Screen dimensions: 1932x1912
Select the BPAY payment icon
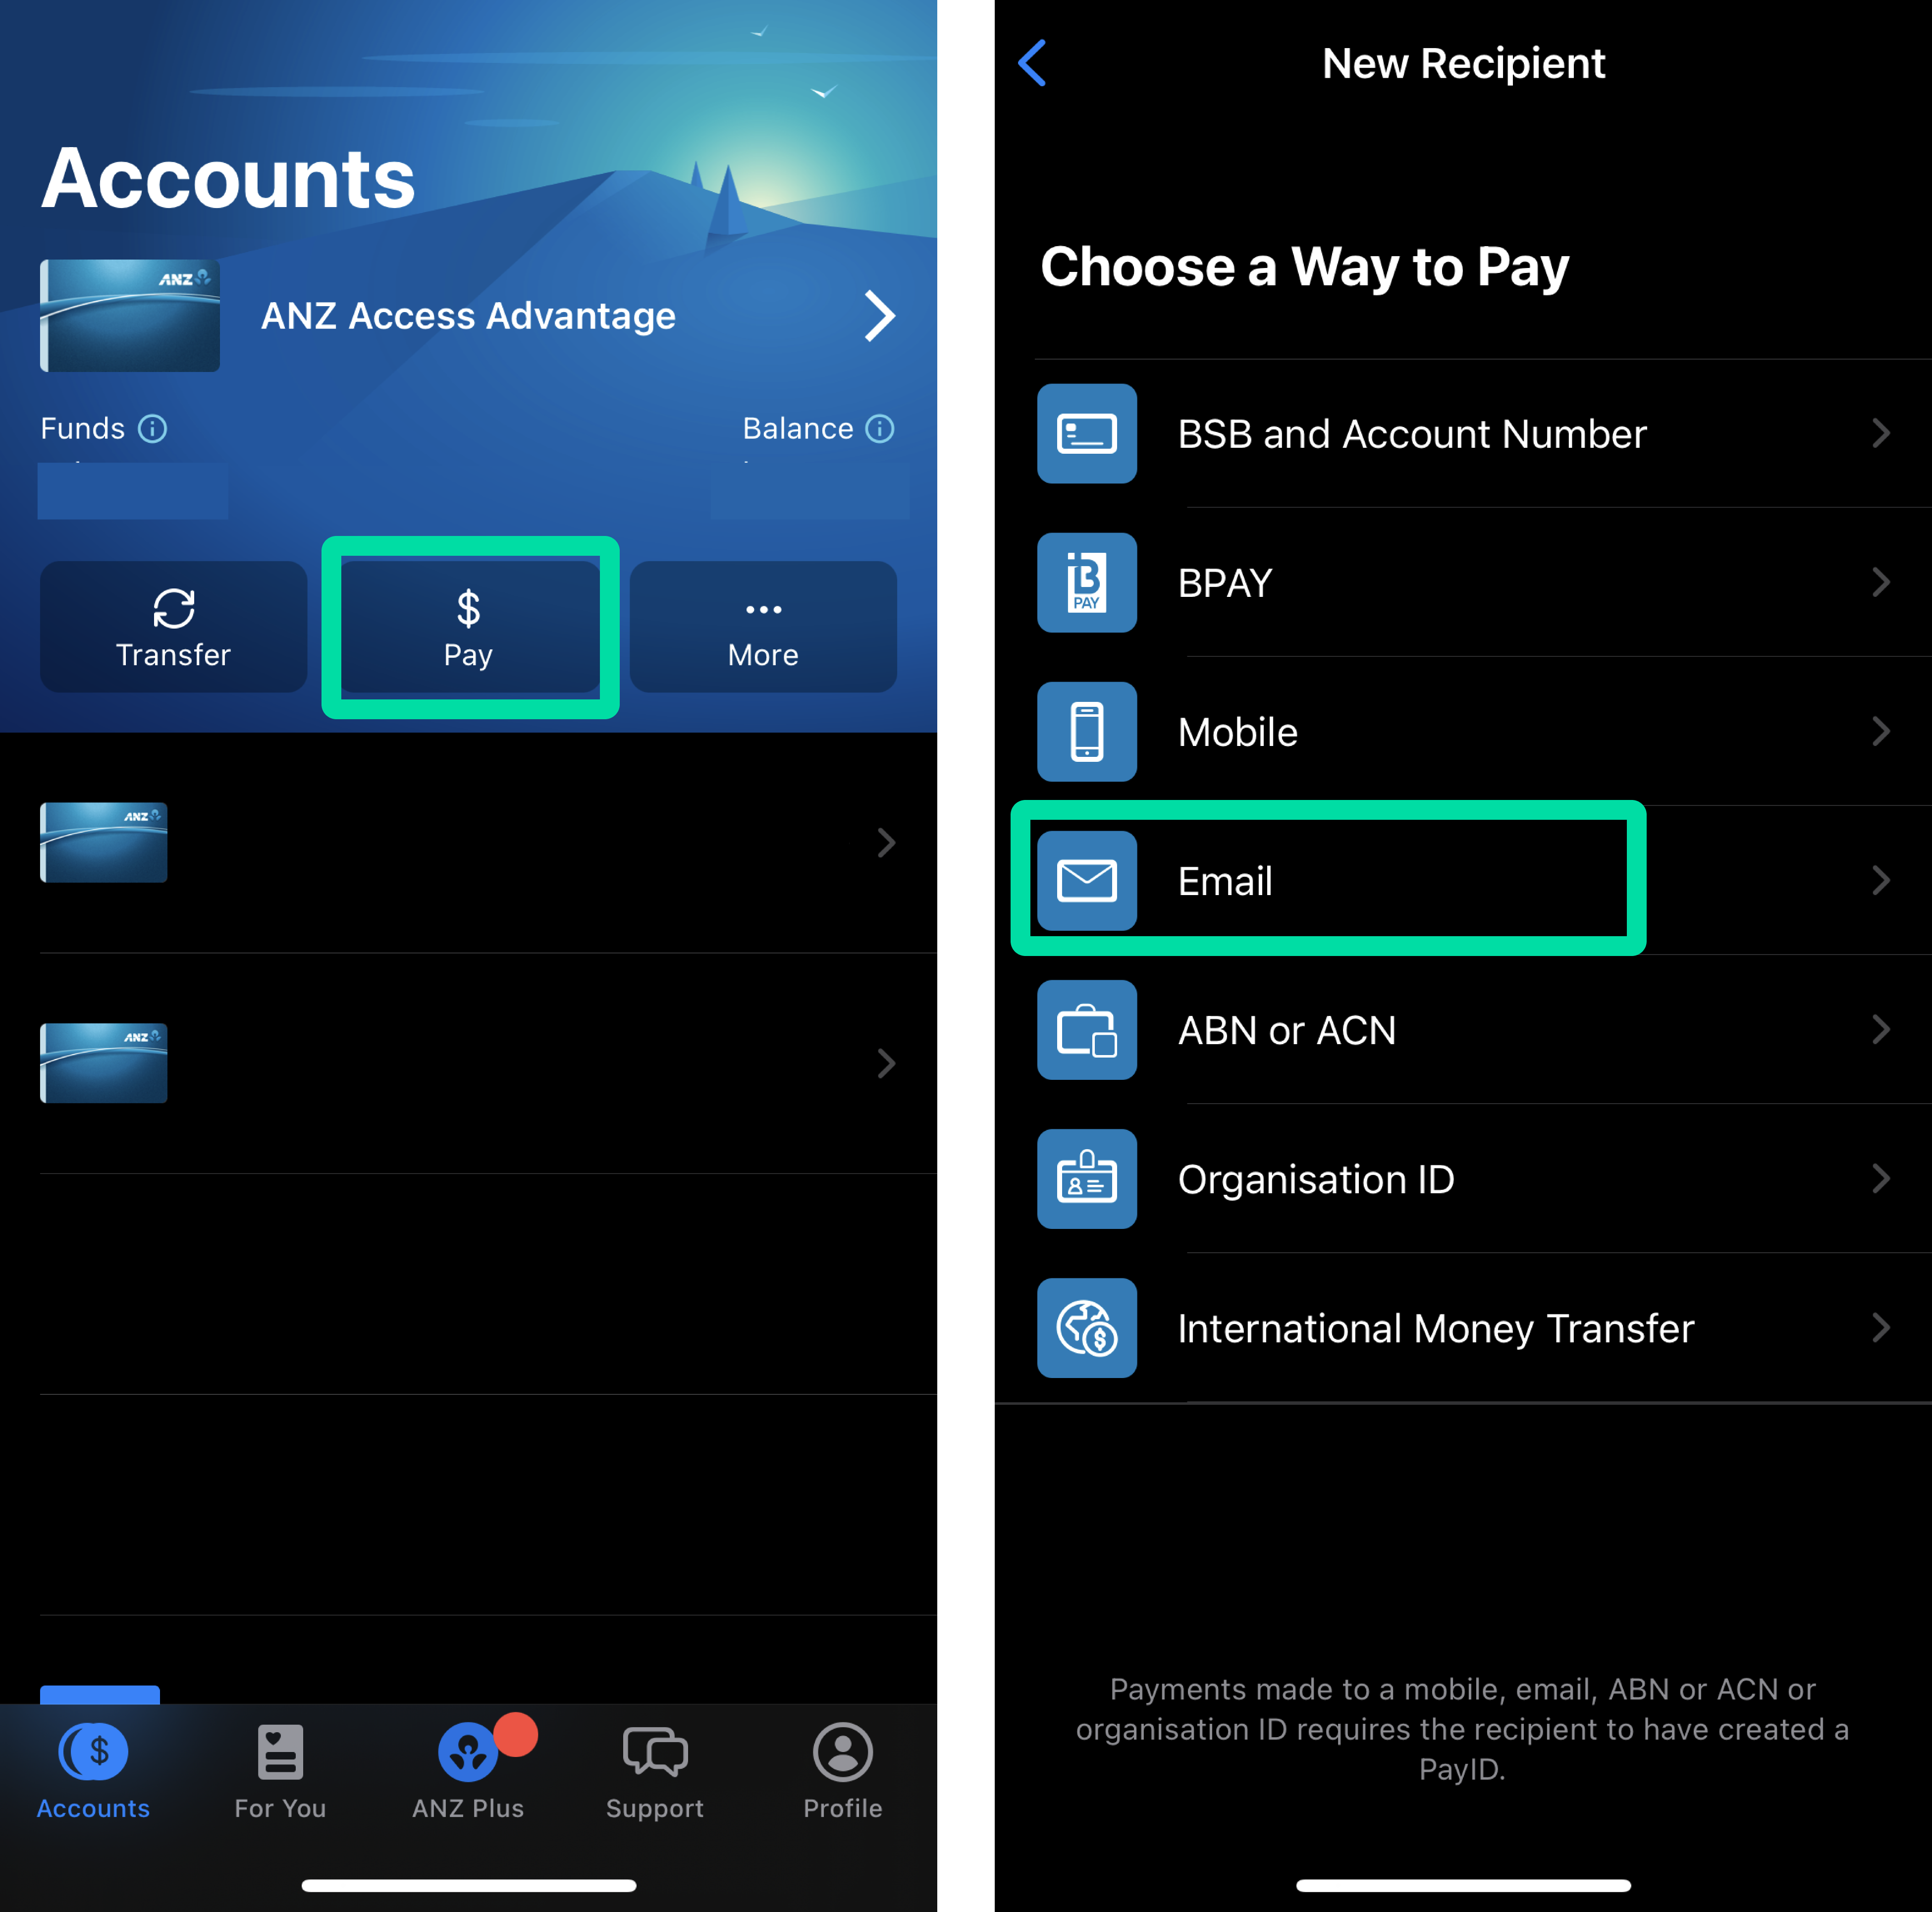[x=1086, y=583]
